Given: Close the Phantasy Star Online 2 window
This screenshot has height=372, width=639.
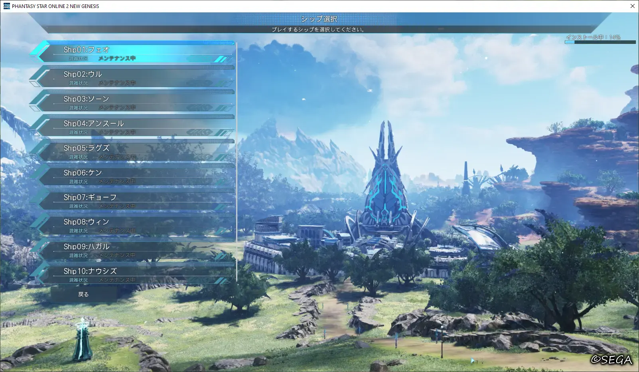Looking at the screenshot, I should tap(632, 6).
